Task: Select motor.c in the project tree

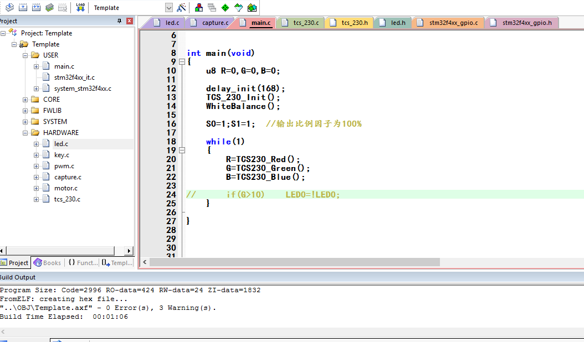Action: 66,188
